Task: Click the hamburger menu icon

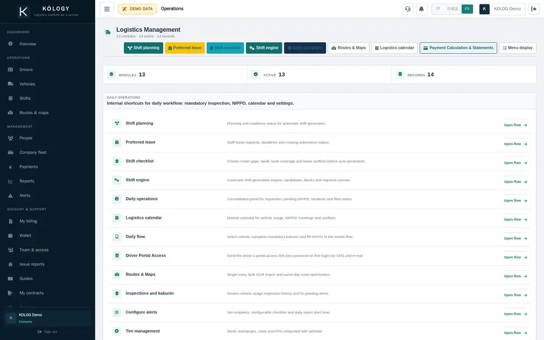Action: [x=107, y=9]
